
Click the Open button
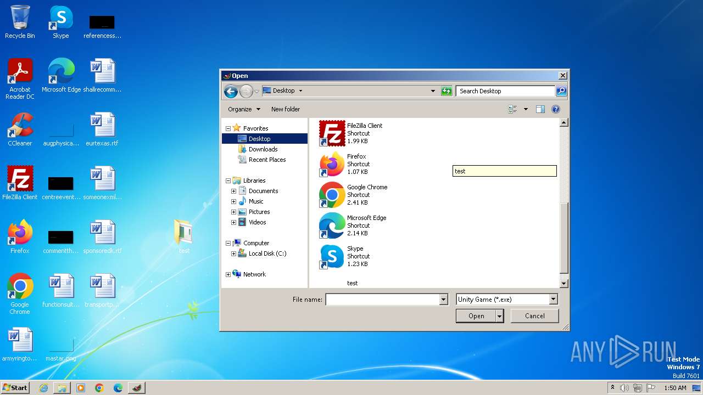click(x=476, y=315)
